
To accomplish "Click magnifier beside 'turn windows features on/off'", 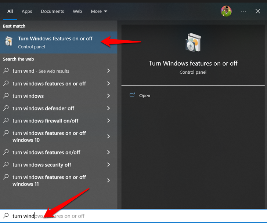I will 6,152.
